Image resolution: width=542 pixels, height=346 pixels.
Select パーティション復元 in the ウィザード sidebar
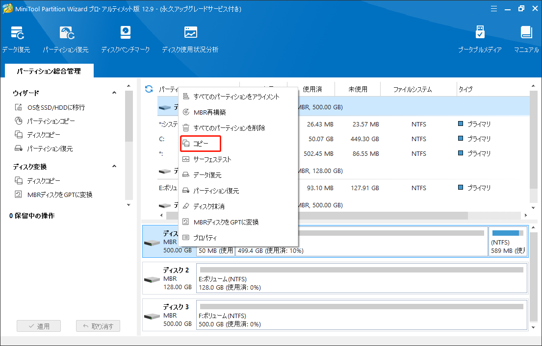[x=44, y=148]
